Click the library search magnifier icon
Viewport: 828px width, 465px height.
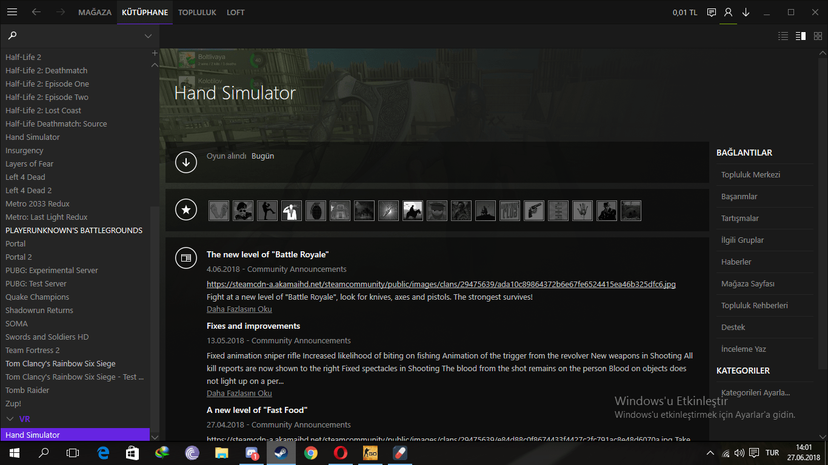click(12, 36)
